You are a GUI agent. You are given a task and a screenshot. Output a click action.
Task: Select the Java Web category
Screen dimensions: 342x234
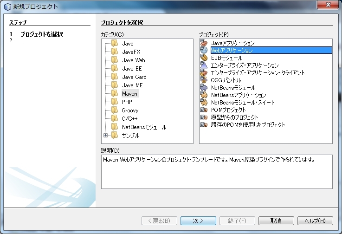point(134,60)
